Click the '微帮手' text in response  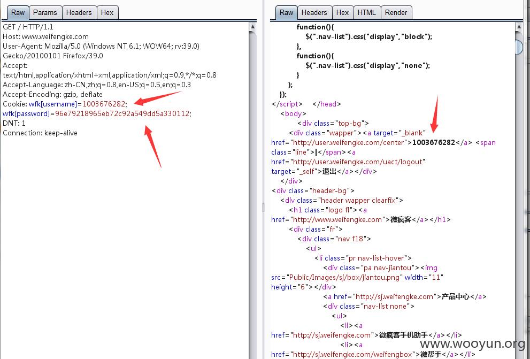(431, 355)
